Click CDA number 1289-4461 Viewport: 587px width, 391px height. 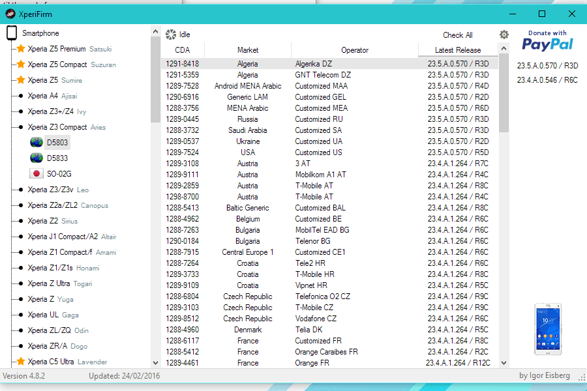183,363
